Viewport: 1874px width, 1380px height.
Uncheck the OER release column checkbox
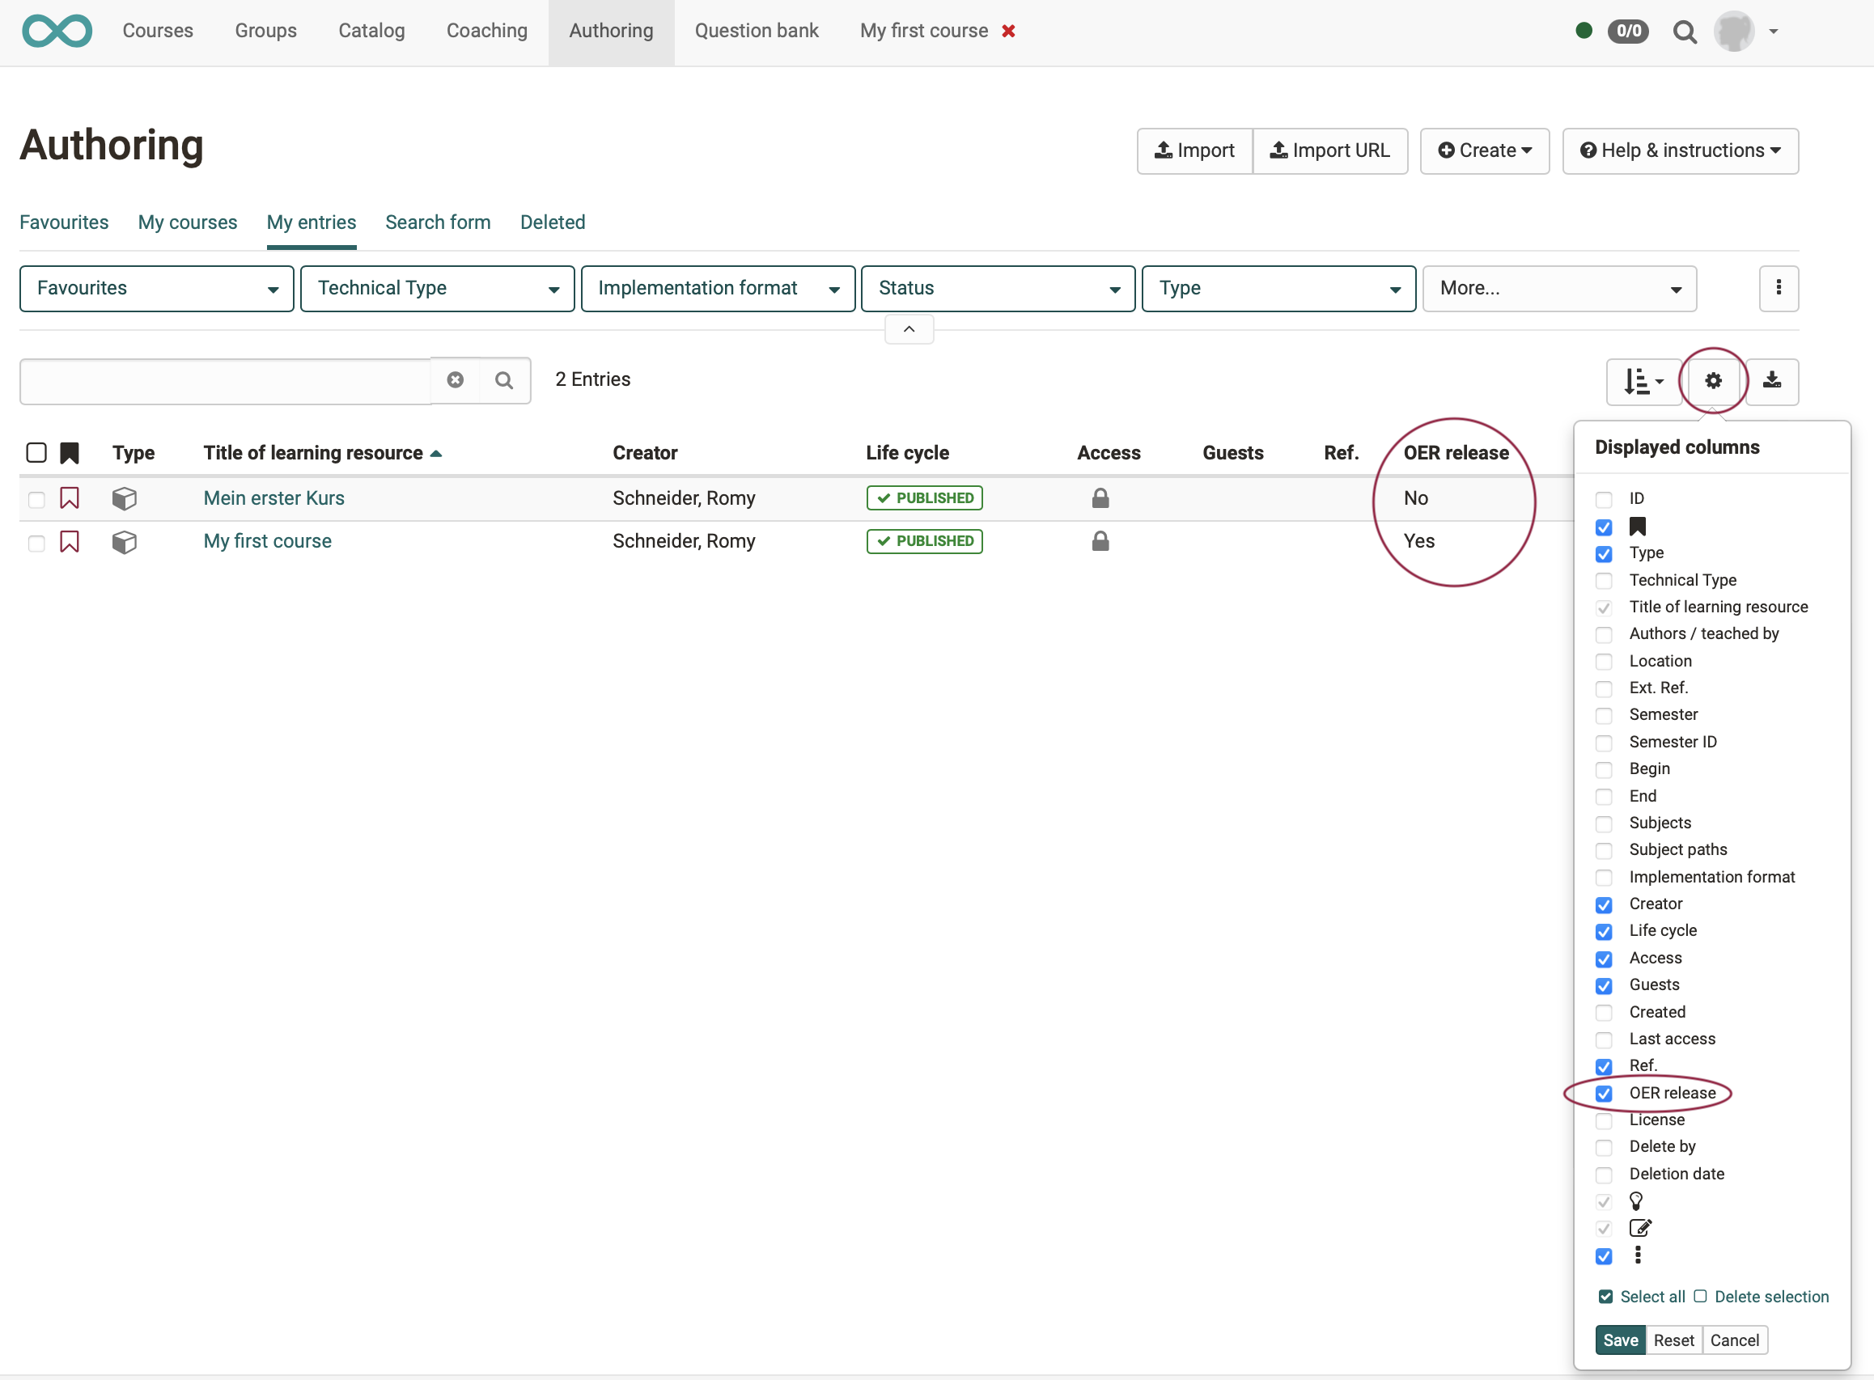coord(1603,1094)
